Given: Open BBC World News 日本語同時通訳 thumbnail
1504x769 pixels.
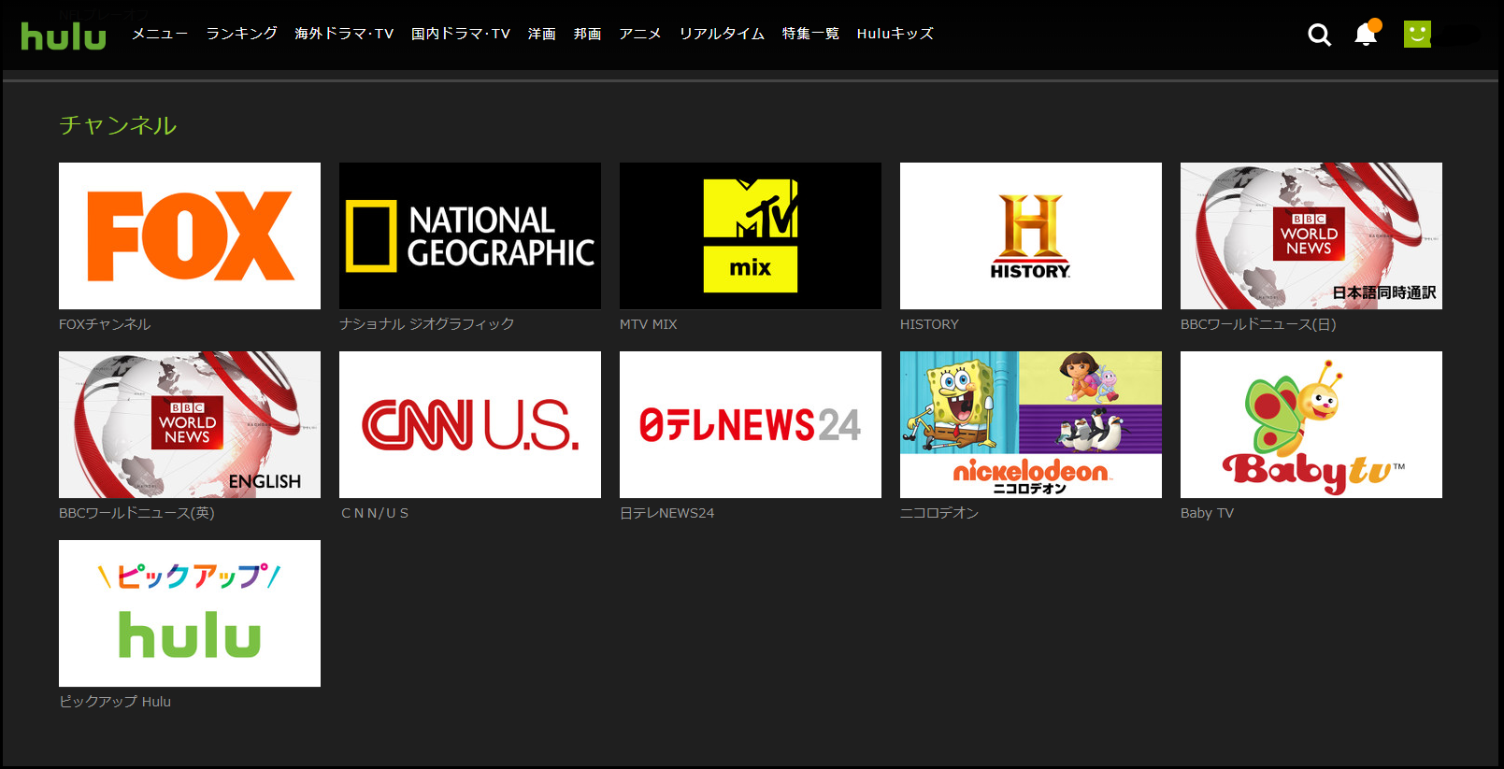Looking at the screenshot, I should coord(1311,235).
